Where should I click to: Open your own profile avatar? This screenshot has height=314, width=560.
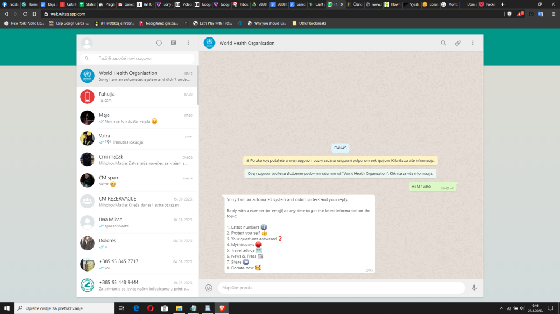tap(87, 43)
